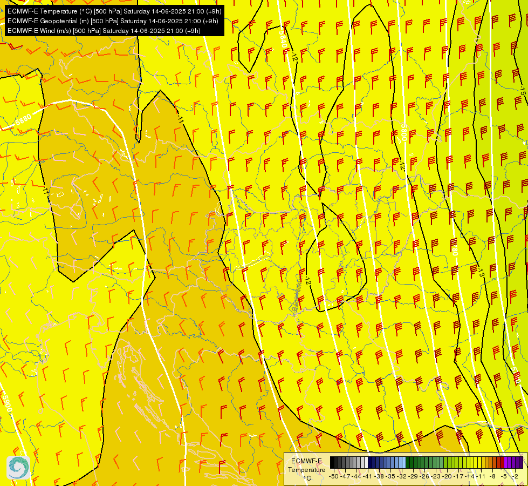Image resolution: width=528 pixels, height=486 pixels.
Task: Click the -15 isotherm contour label
Action: [522, 89]
